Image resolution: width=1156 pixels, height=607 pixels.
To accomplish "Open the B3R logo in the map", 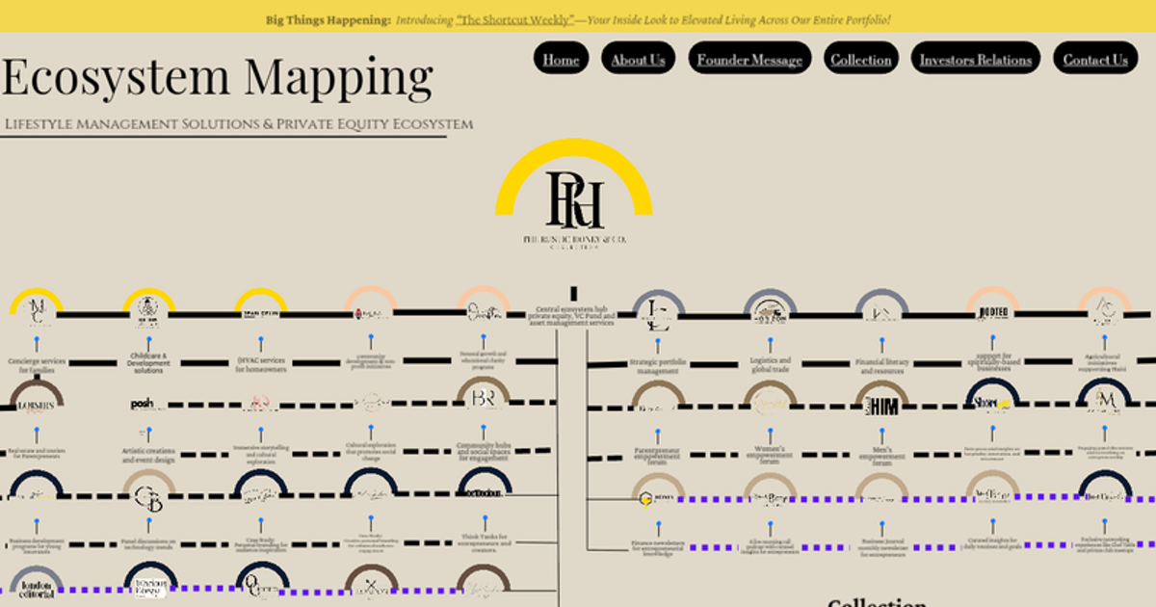I will coord(482,398).
